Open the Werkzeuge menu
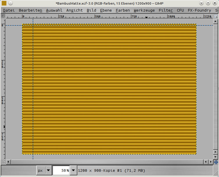 144,10
